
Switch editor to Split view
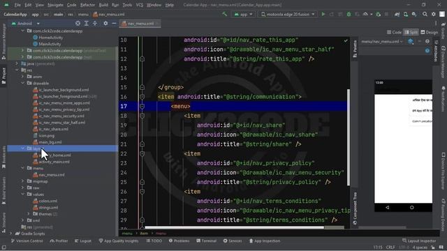pyautogui.click(x=411, y=32)
